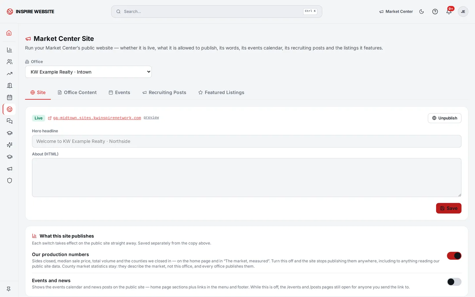Open the people icon in the sidebar
This screenshot has width=475, height=297.
point(9,62)
